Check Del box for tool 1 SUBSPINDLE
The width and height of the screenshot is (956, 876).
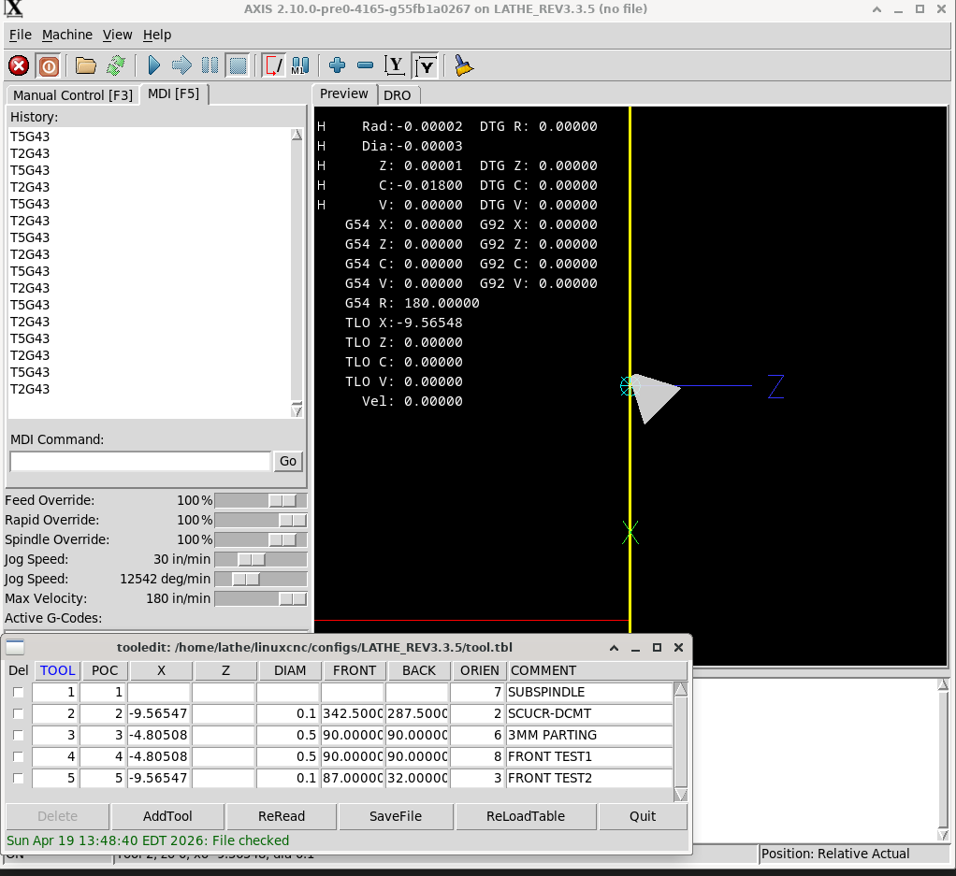pos(18,692)
